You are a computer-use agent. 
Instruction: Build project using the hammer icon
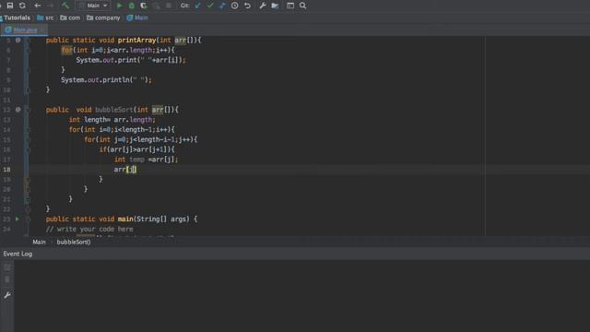click(65, 6)
